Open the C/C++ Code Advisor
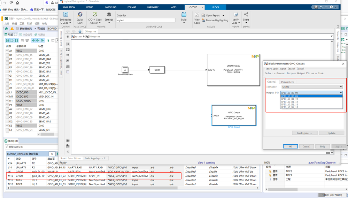 click(x=95, y=14)
